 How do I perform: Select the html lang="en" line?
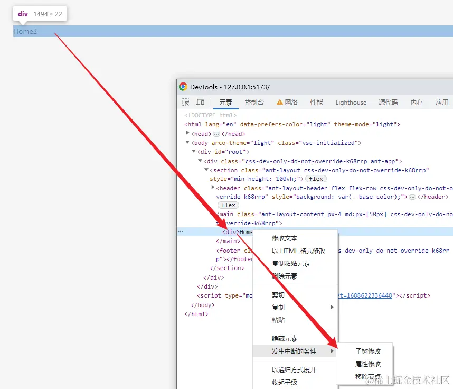pos(292,124)
